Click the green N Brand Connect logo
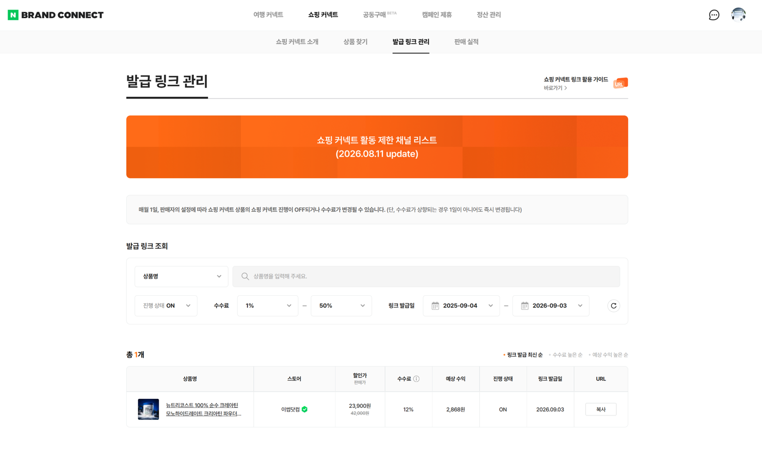Viewport: 762px width, 475px height. 56,15
